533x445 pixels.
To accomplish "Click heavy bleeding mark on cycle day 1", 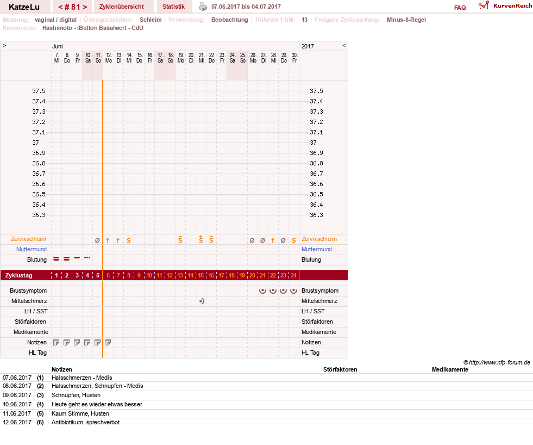I will pyautogui.click(x=57, y=259).
